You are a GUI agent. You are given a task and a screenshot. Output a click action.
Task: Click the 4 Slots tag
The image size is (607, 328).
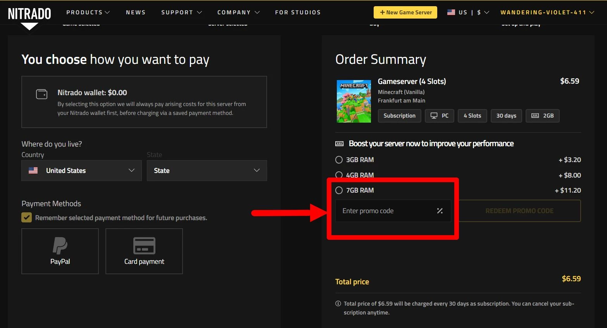[x=472, y=116]
